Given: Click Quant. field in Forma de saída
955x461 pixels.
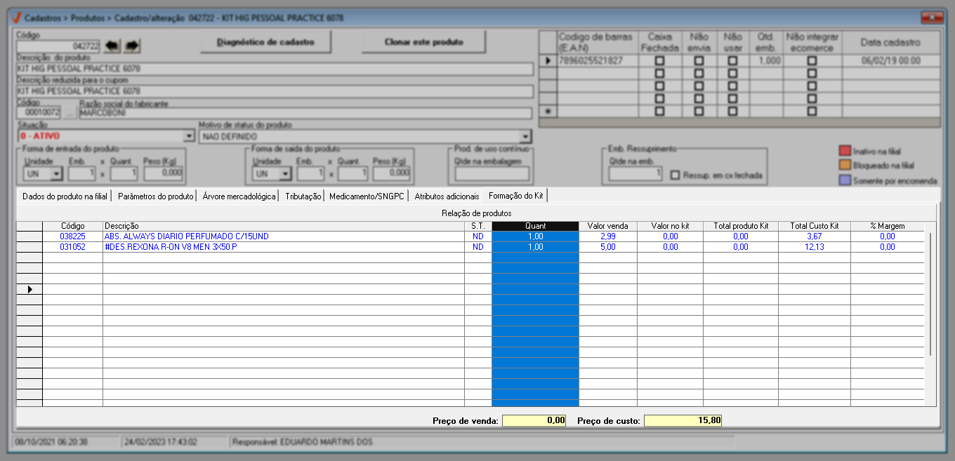Looking at the screenshot, I should (x=354, y=173).
